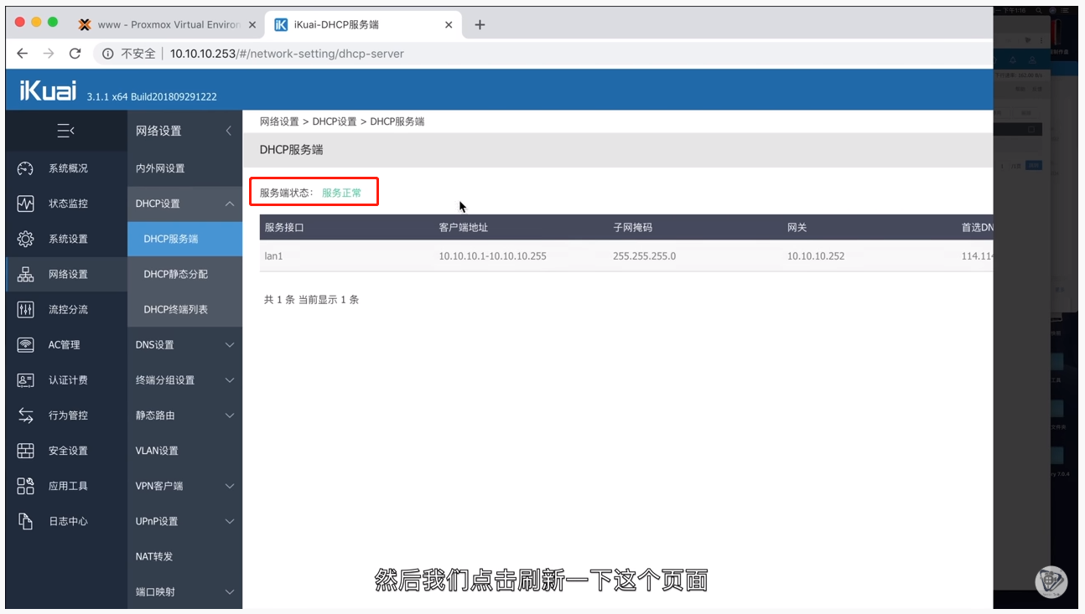Click browser forward arrow

pyautogui.click(x=49, y=54)
